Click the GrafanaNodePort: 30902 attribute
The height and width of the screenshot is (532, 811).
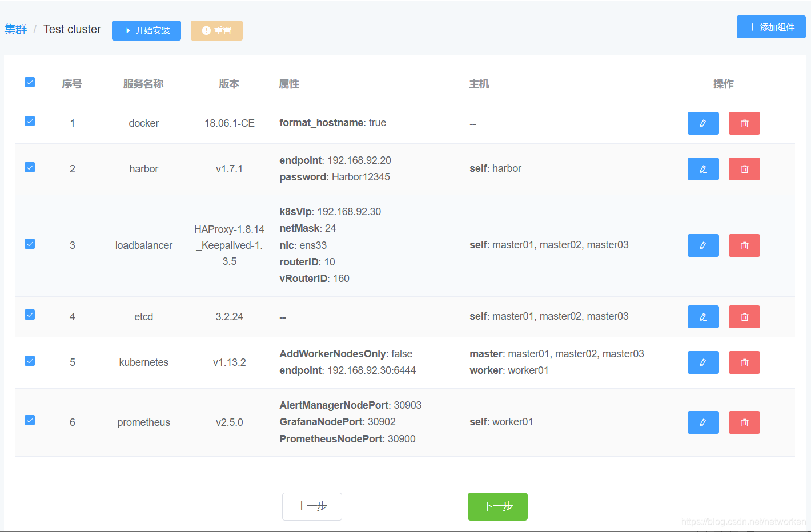tap(338, 422)
